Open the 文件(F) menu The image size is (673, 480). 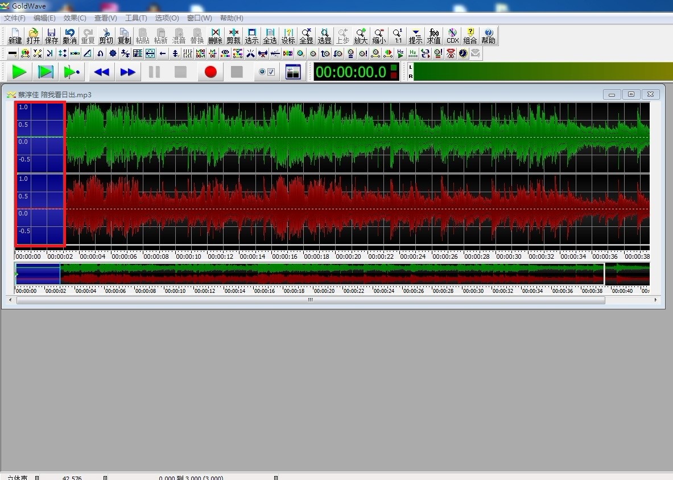(14, 18)
